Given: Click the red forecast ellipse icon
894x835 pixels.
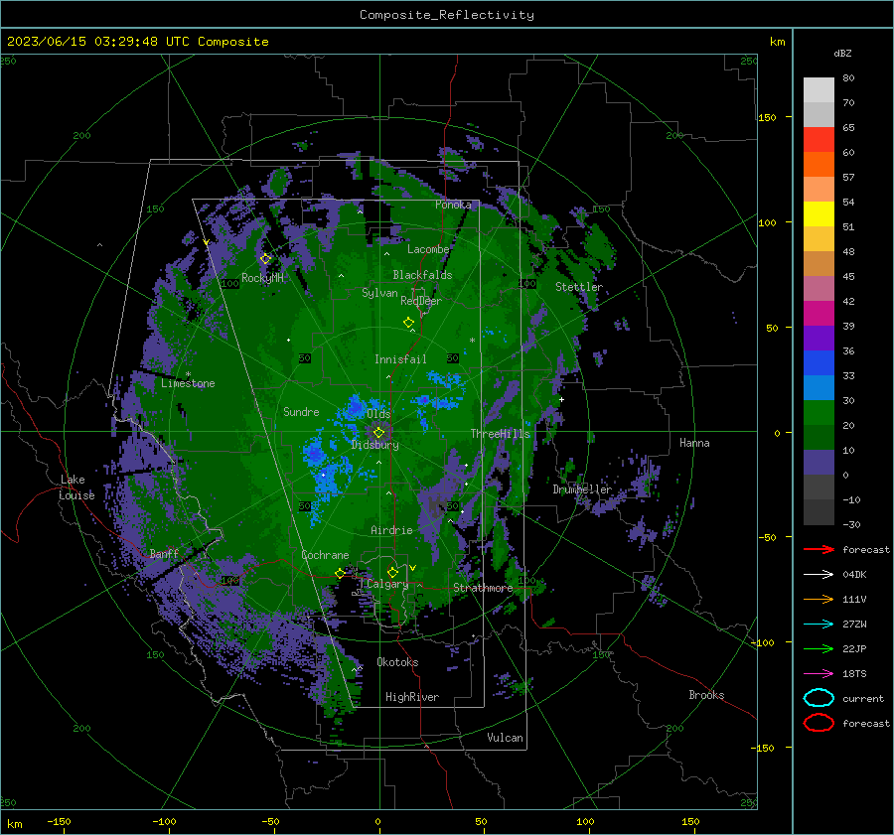Looking at the screenshot, I should pos(819,723).
